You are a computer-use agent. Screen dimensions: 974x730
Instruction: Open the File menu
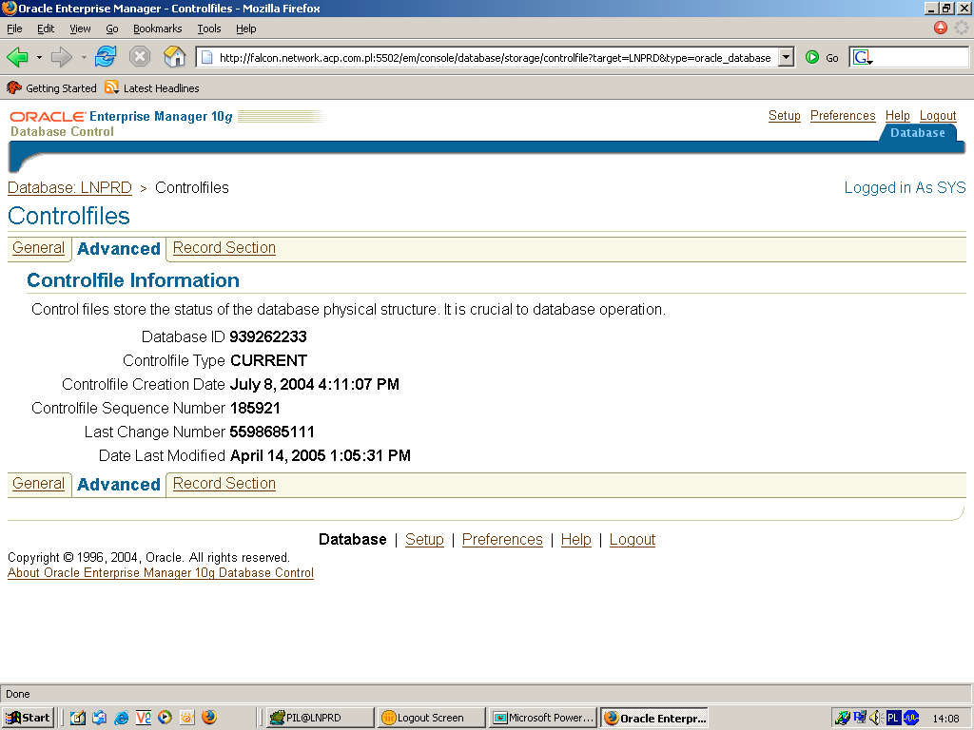coord(14,29)
